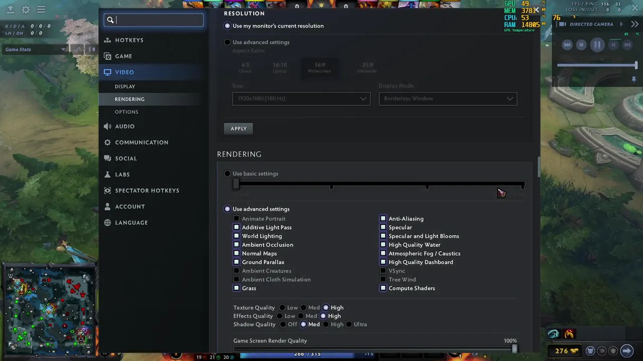The width and height of the screenshot is (643, 361).
Task: Step back one frame in replay
Action: tap(581, 45)
